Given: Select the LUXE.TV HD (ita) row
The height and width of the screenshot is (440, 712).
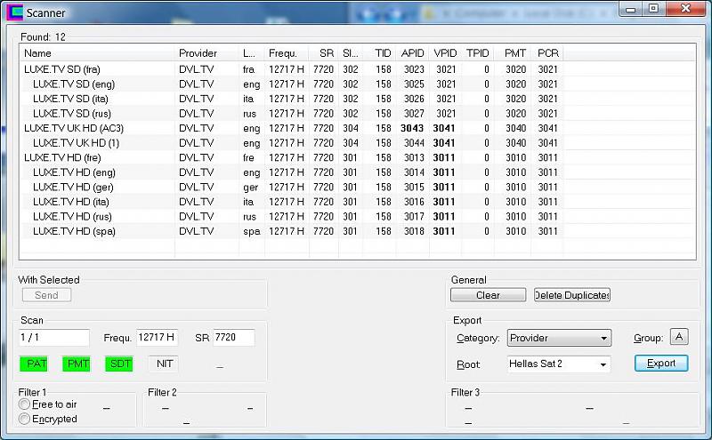Looking at the screenshot, I should 292,202.
